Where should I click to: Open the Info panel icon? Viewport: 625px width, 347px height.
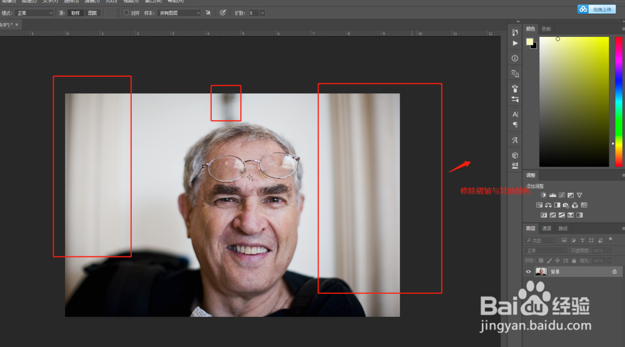point(515,58)
